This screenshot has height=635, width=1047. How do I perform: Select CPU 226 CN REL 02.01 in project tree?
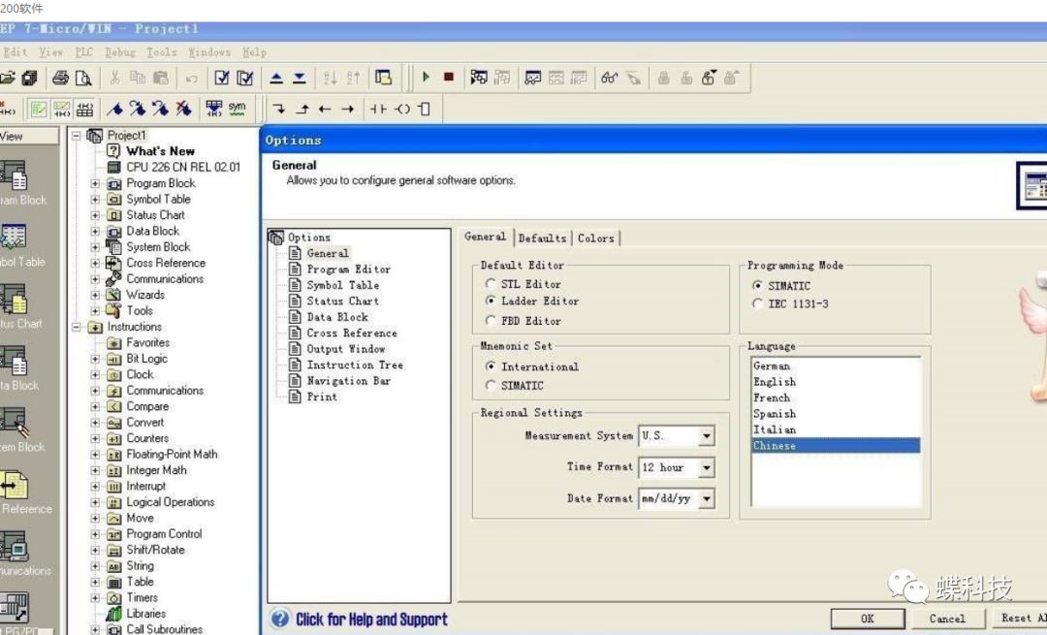pyautogui.click(x=183, y=167)
